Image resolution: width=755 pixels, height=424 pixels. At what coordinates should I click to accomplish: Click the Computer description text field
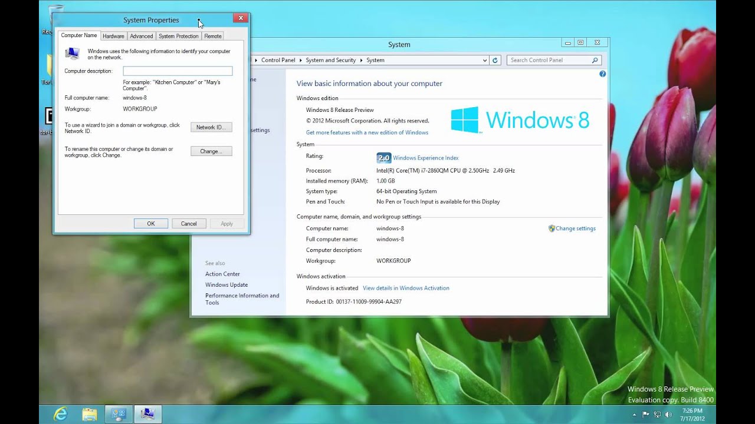click(178, 71)
